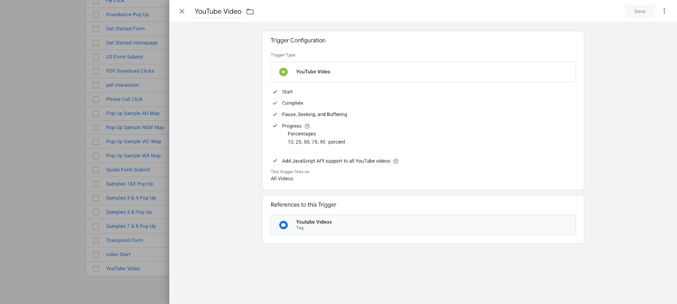Open the Pop Up Sample AU Map trigger
The height and width of the screenshot is (304, 677).
tap(133, 113)
